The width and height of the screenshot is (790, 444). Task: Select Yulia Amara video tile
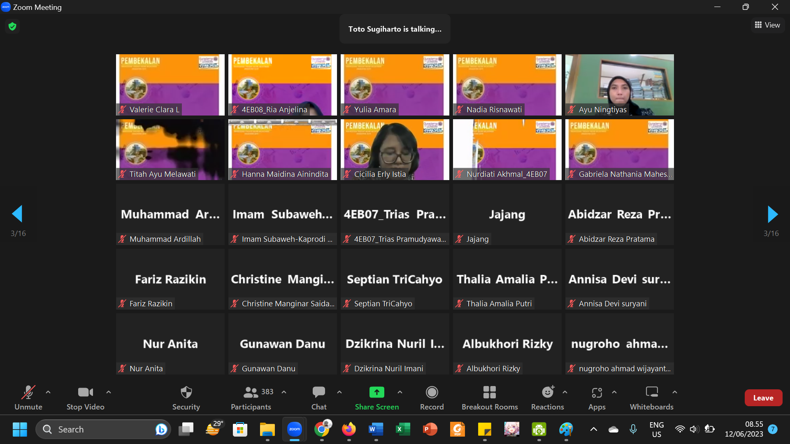pyautogui.click(x=395, y=85)
